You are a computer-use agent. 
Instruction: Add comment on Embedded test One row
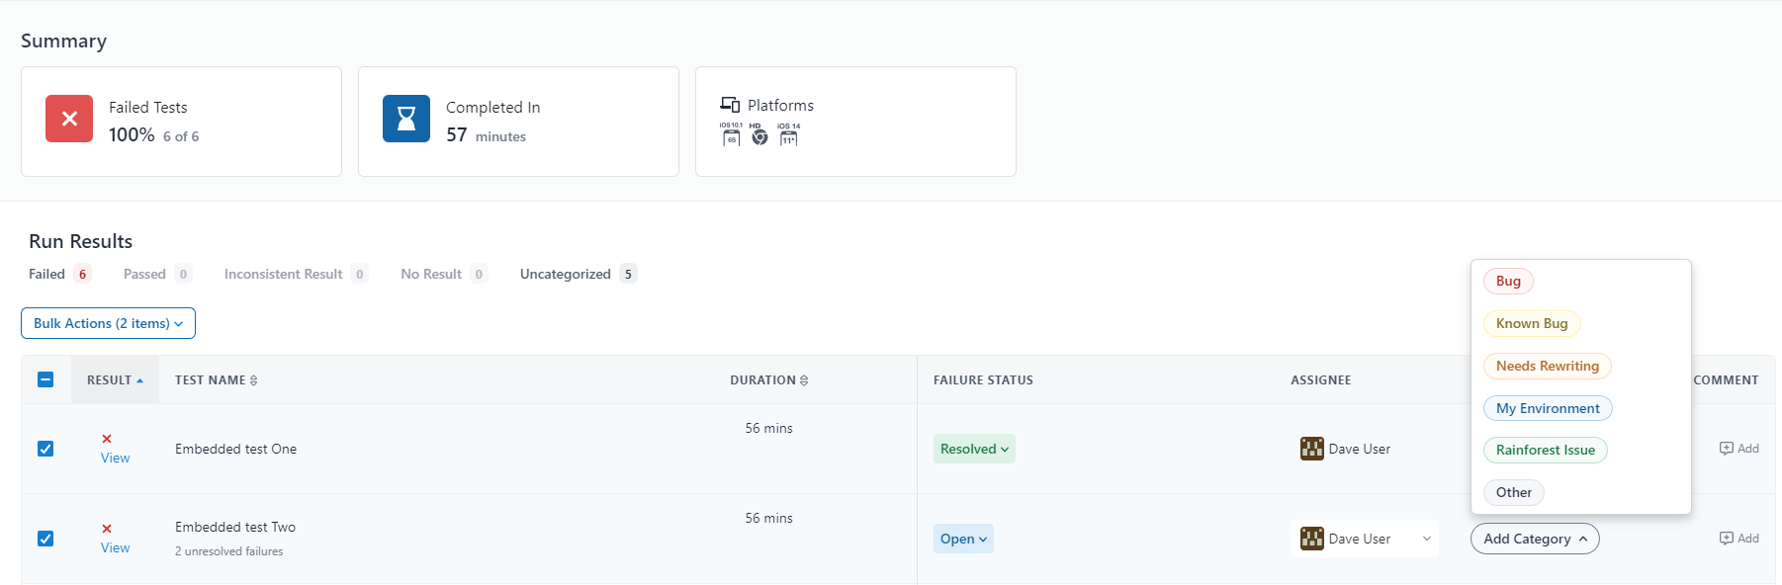pyautogui.click(x=1739, y=449)
